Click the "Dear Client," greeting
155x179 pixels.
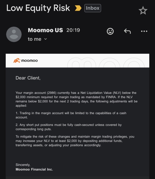click(x=28, y=78)
